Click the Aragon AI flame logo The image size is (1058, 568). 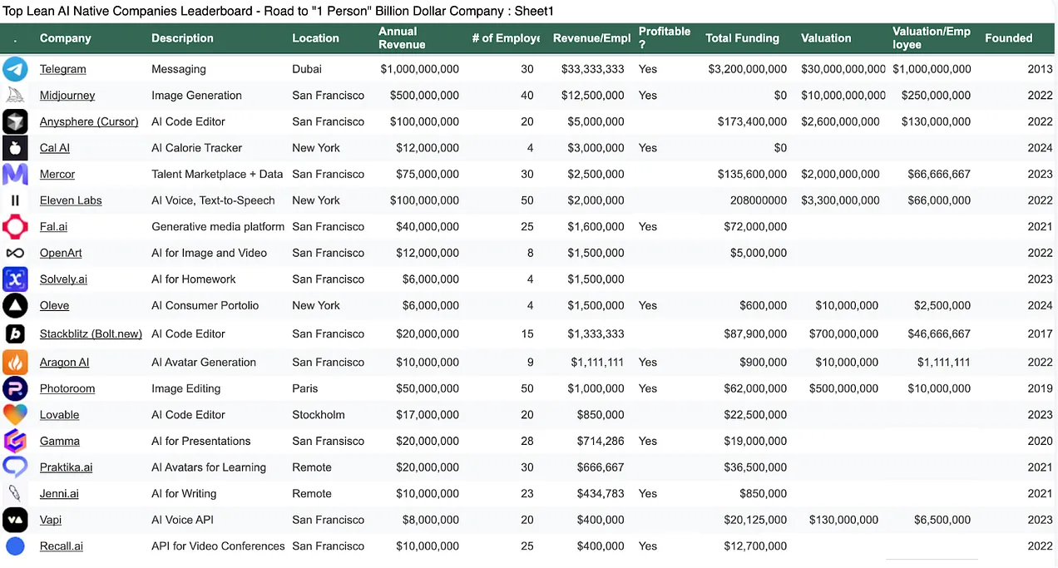[x=15, y=362]
